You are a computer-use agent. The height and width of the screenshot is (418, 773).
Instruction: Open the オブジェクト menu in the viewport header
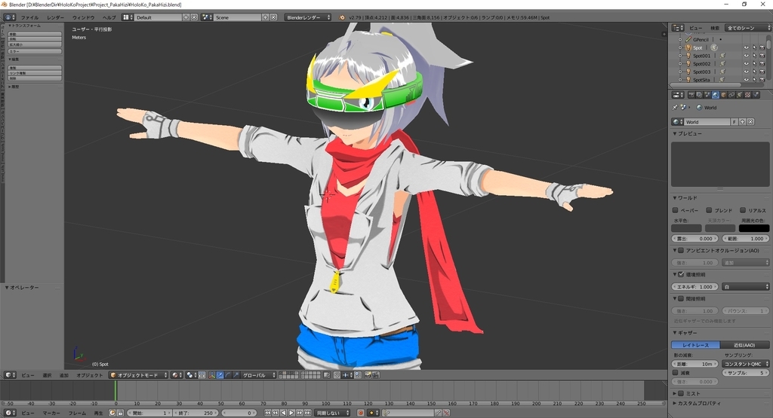(90, 375)
